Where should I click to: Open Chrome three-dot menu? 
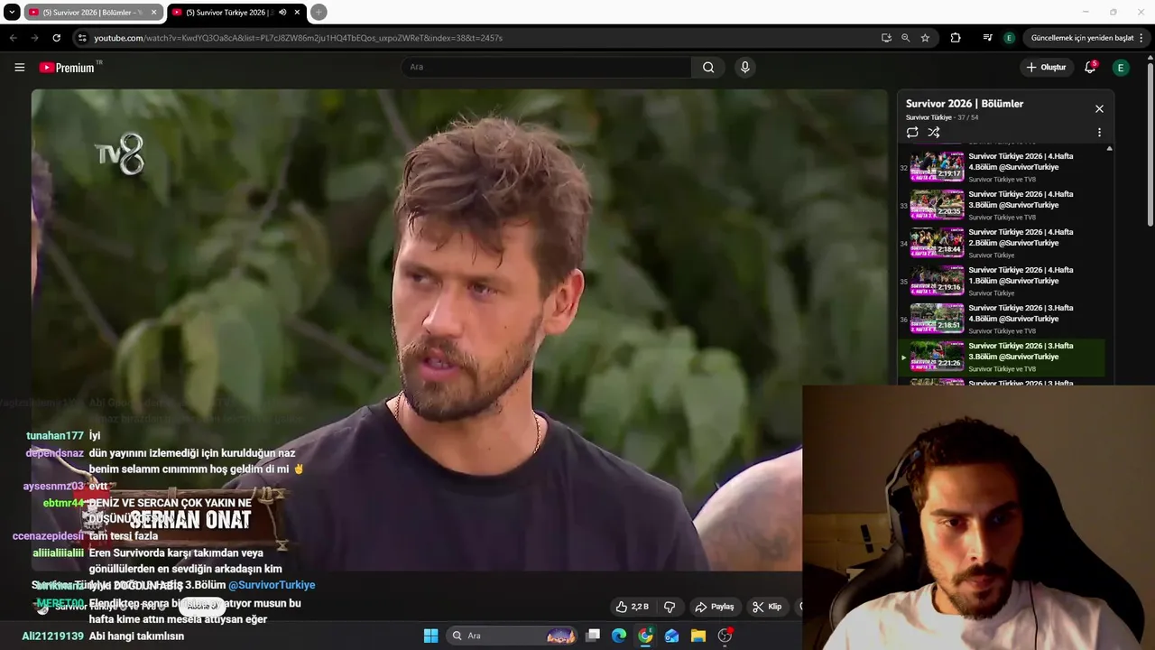coord(1141,38)
